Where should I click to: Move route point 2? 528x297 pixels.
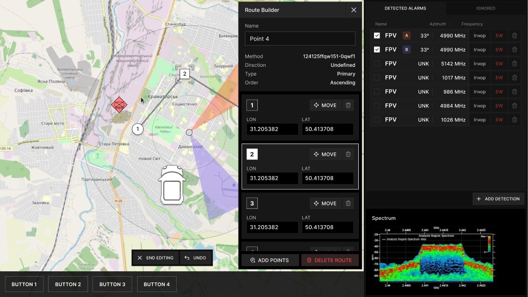pos(325,154)
